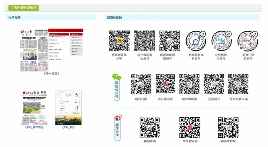Click the 《梧州日报》 text link
Viewport: 268px width, 147px height.
pos(51,73)
